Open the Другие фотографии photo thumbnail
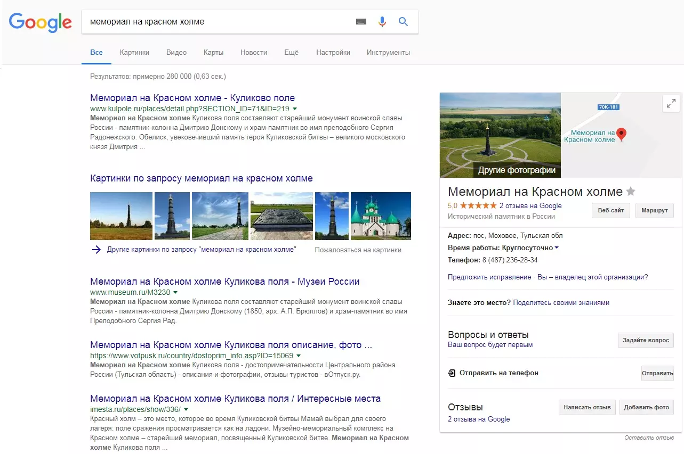 [x=500, y=135]
